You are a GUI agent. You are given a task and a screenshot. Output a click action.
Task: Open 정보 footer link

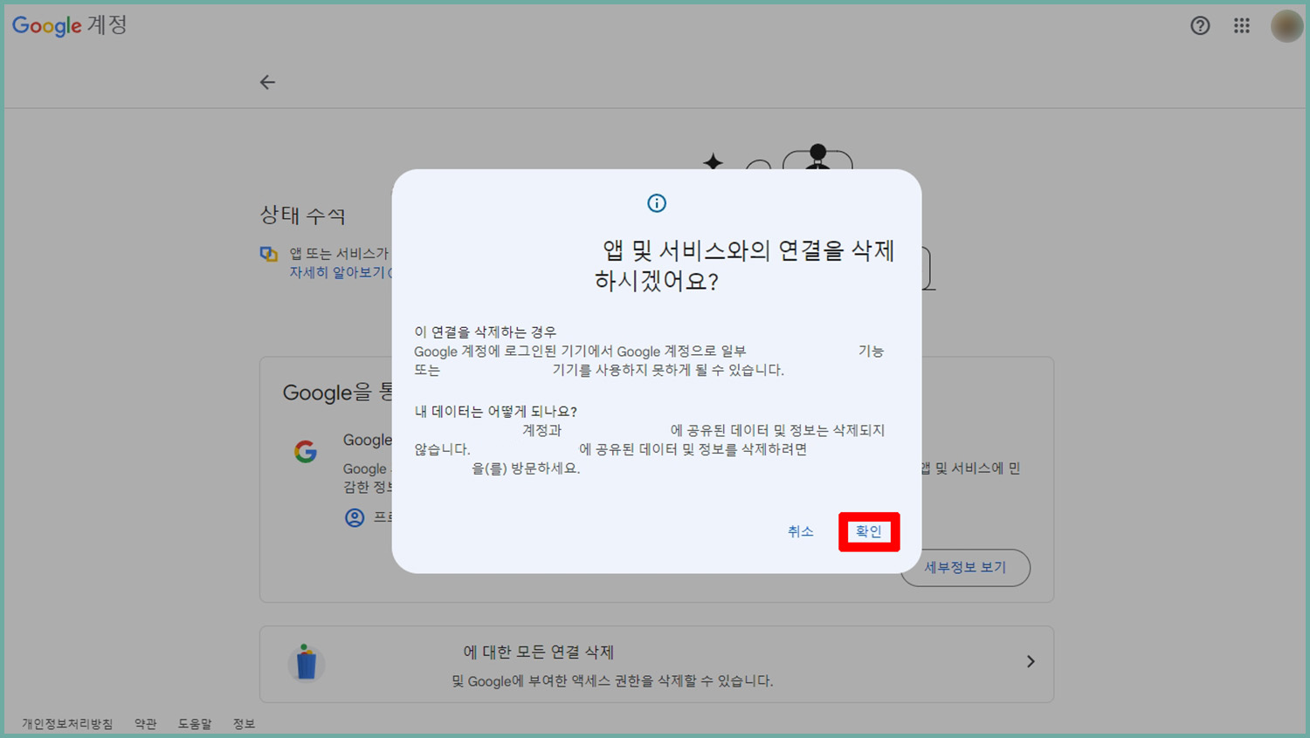click(x=244, y=724)
